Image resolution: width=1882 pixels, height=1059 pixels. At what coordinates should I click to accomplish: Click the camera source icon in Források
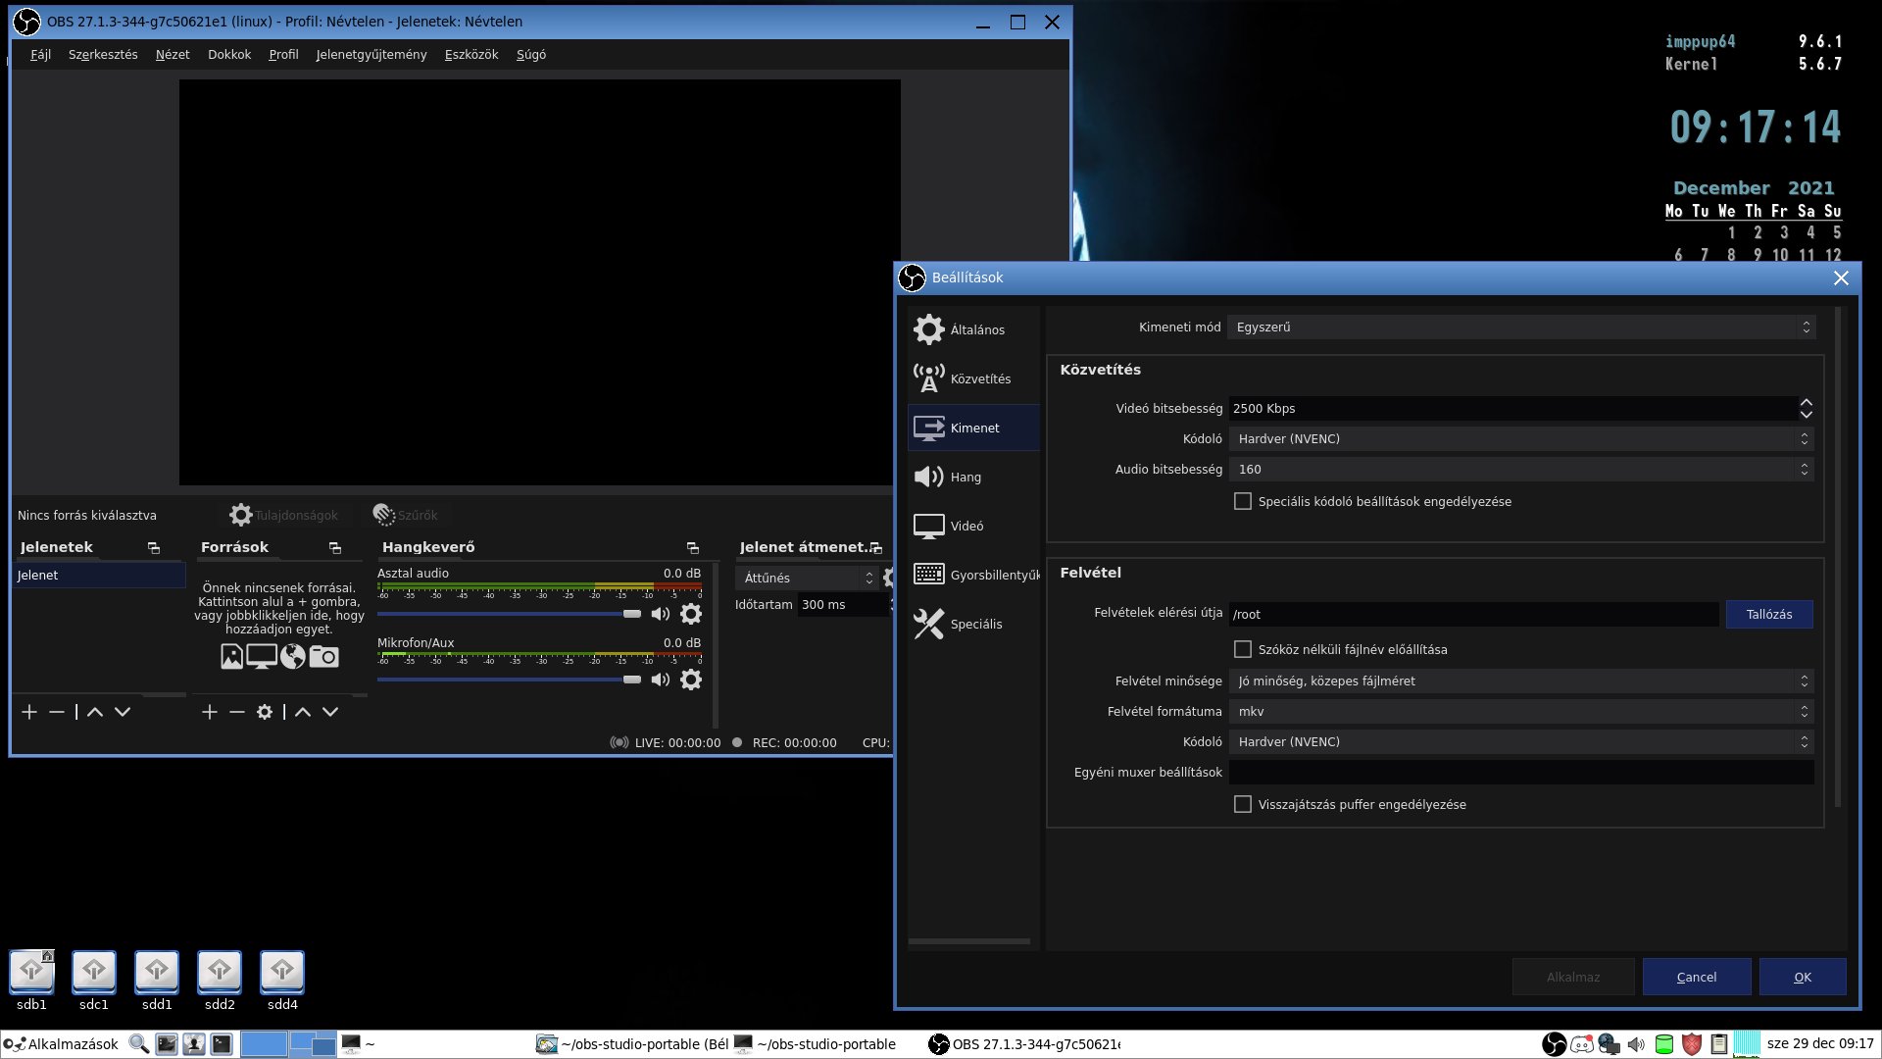click(323, 657)
